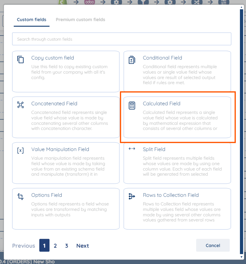The width and height of the screenshot is (246, 264).
Task: Click the Copy custom field icon
Action: pos(20,60)
